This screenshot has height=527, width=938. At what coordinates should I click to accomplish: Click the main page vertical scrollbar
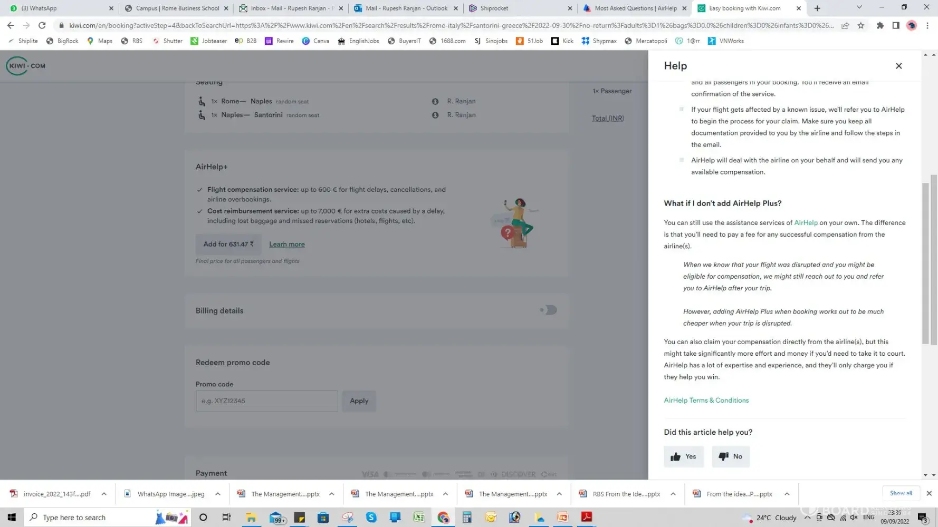[x=934, y=261]
